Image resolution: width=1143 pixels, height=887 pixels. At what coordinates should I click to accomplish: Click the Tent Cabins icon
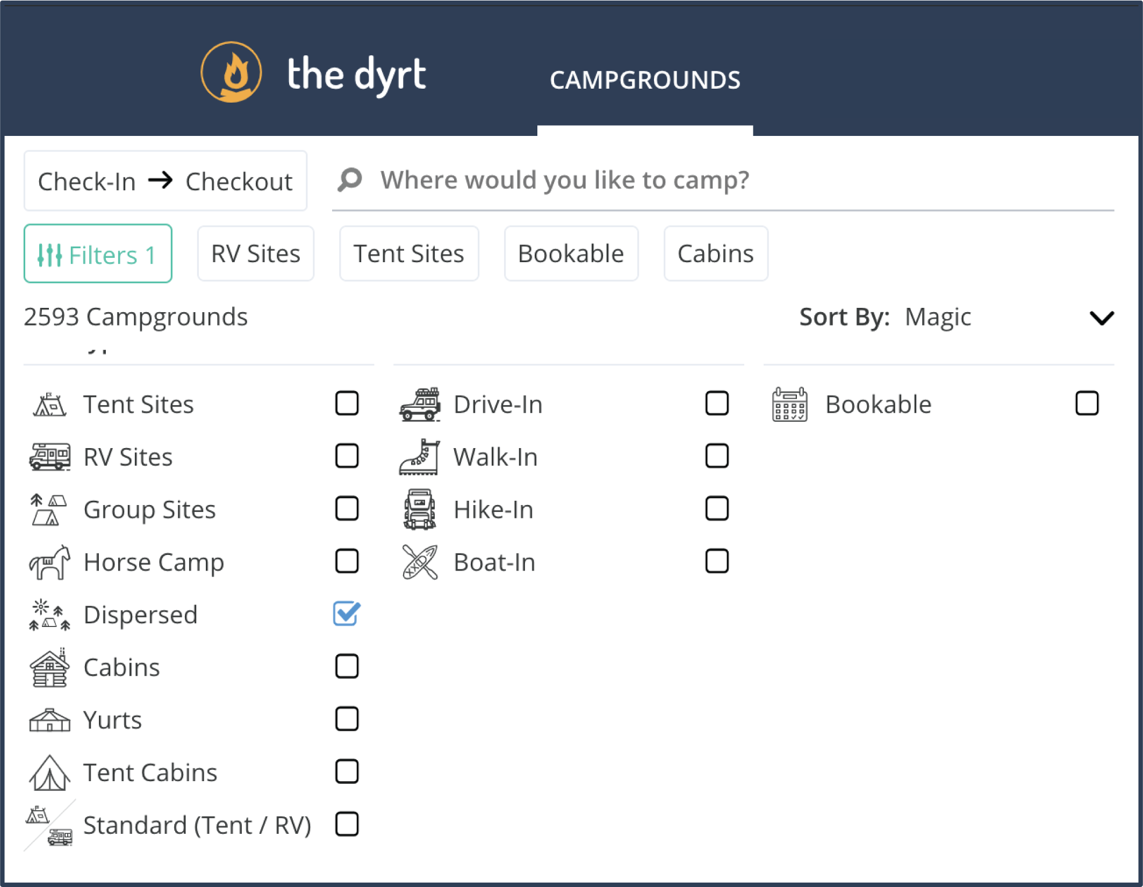tap(49, 773)
